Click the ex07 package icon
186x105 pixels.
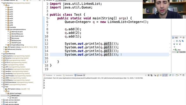point(8,21)
